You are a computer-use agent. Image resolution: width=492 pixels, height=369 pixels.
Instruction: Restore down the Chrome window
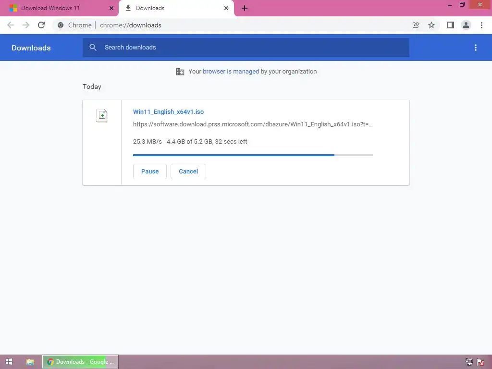[x=462, y=5]
